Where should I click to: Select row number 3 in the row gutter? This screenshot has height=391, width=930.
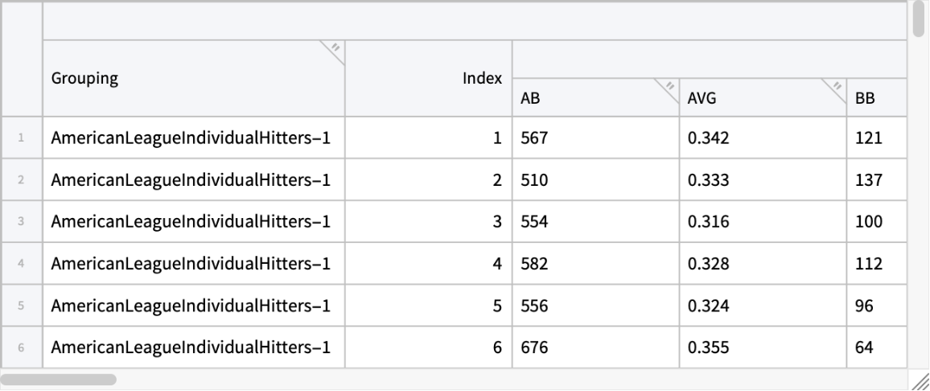coord(22,221)
